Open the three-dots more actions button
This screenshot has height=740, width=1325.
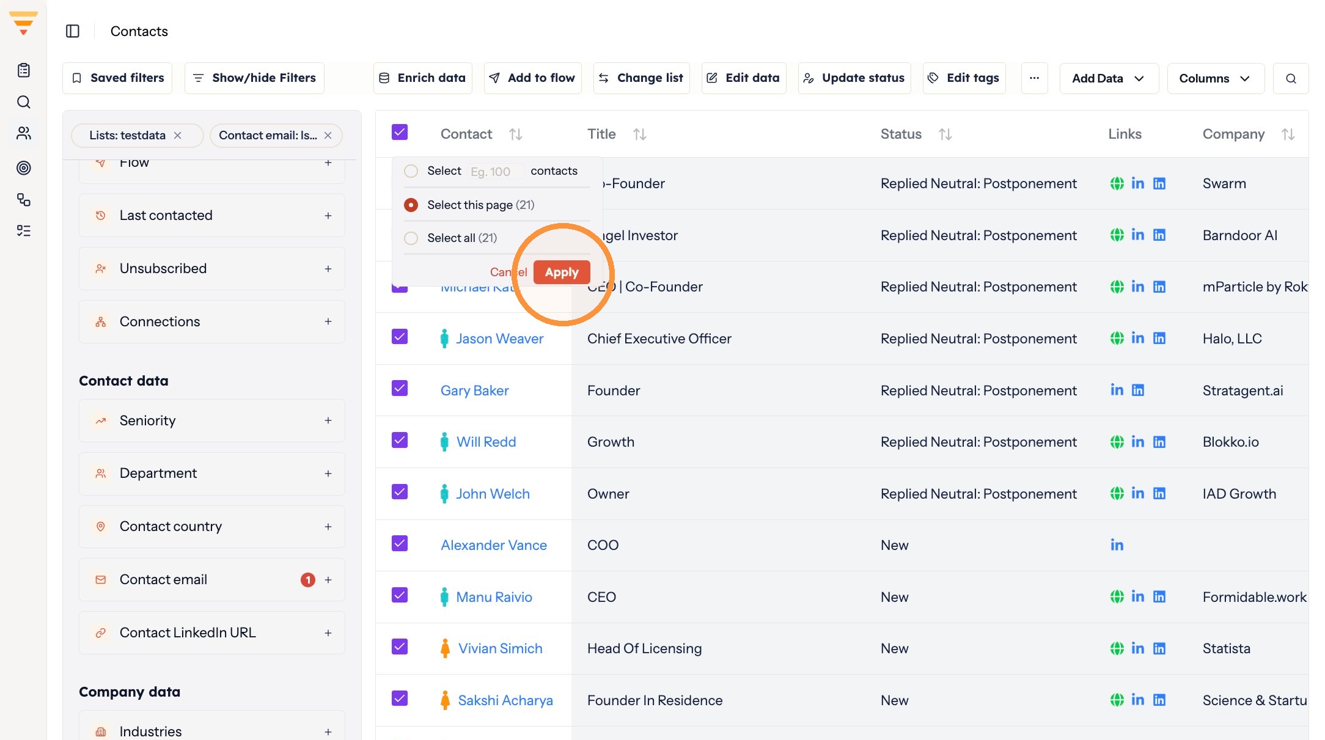1034,78
